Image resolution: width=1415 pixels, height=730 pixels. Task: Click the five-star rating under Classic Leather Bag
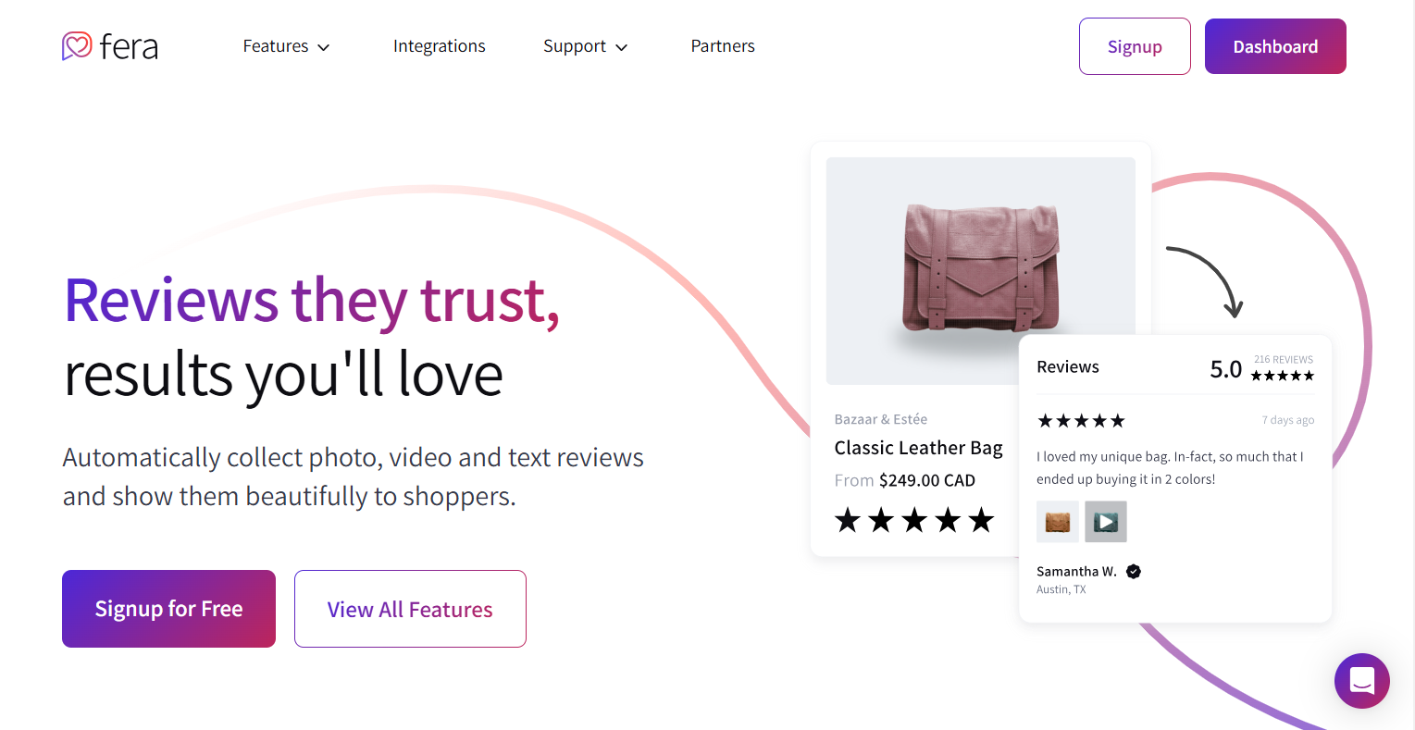tap(914, 520)
